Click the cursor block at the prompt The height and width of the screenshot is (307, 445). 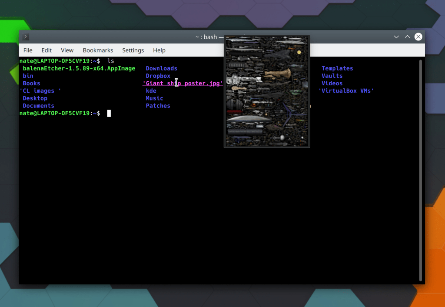click(x=109, y=113)
